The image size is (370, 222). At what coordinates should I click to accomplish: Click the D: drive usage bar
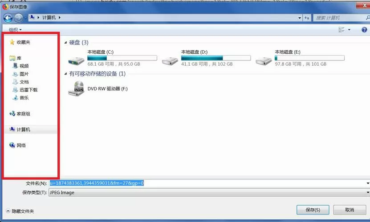pyautogui.click(x=216, y=58)
